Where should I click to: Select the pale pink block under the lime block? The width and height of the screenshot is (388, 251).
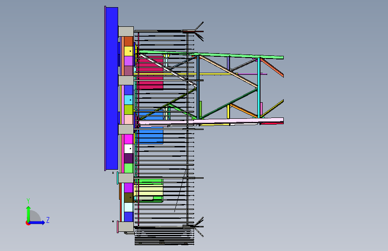tap(129, 119)
